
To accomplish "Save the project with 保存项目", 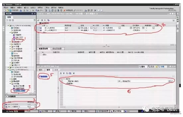I will click(x=14, y=11).
